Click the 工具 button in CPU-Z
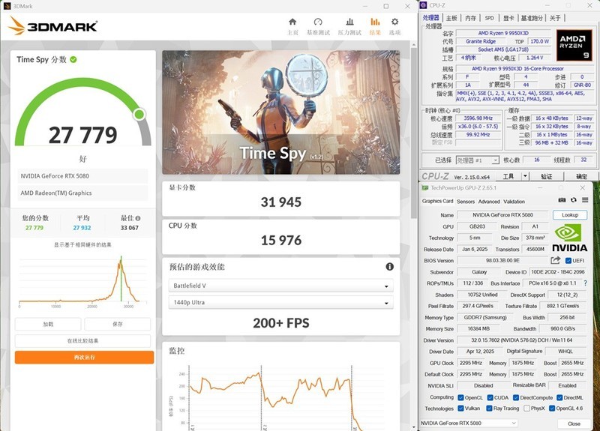600x431 pixels. point(508,176)
